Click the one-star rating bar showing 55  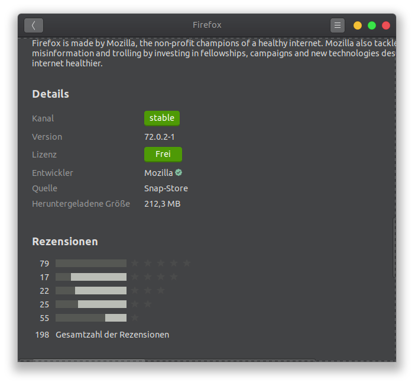(x=91, y=318)
